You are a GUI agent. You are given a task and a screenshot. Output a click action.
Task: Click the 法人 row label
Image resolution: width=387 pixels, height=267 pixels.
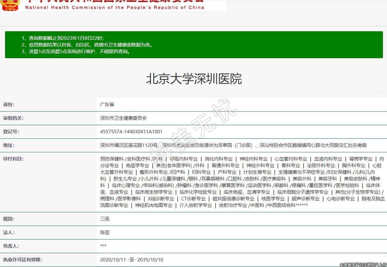[x=9, y=233]
